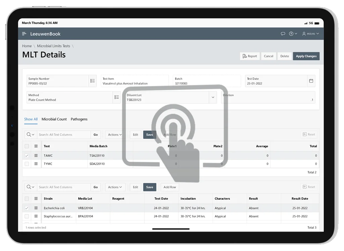Select the TYMC row checkbox
Viewport: 344px width, 251px height.
pos(27,164)
